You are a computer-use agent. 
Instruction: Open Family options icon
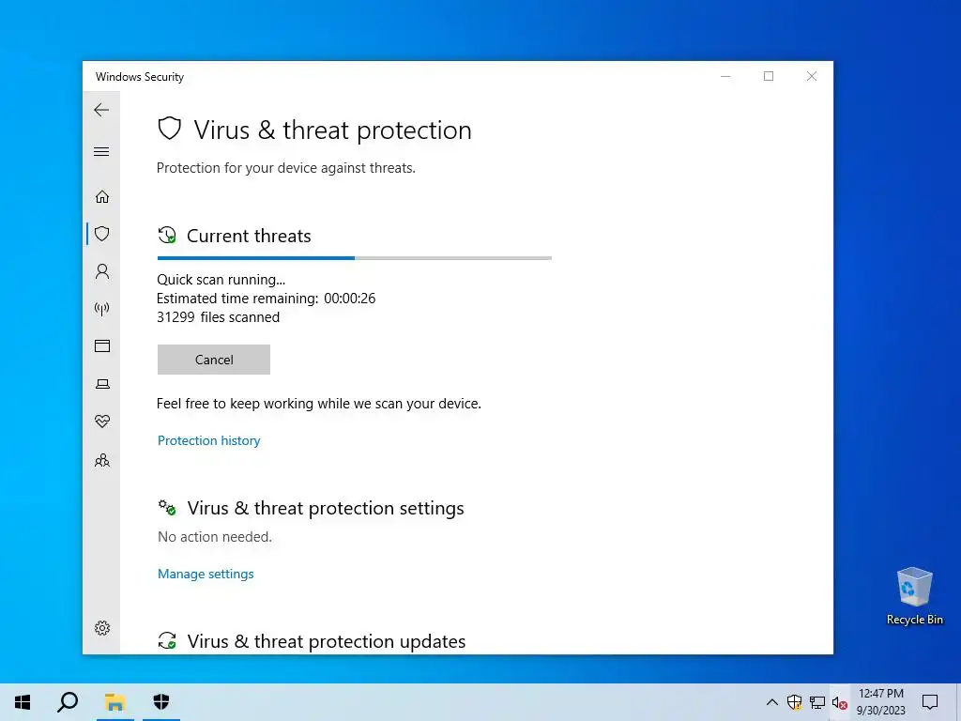point(101,460)
